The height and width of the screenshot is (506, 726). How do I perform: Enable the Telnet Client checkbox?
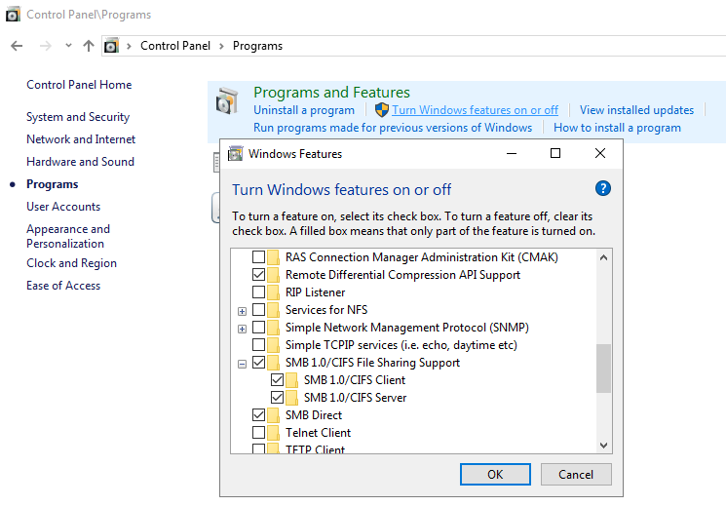click(259, 433)
